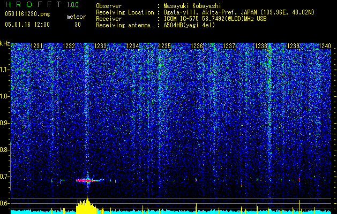This screenshot has width=337, height=214.
Task: Click the kHz axis unit label
Action: coord(5,43)
